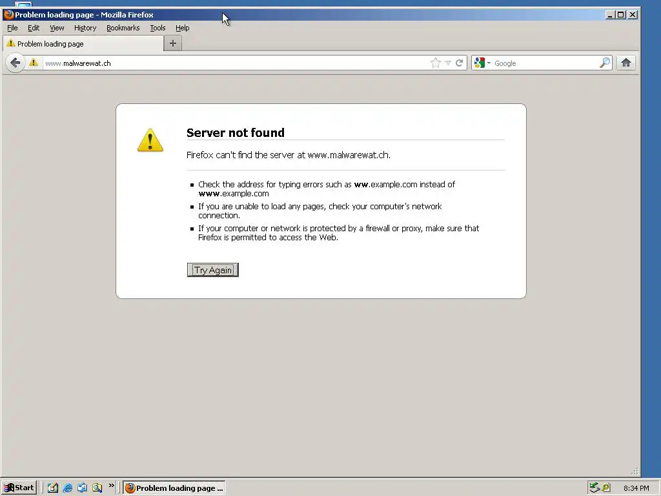Click the Server not found heading

point(235,133)
